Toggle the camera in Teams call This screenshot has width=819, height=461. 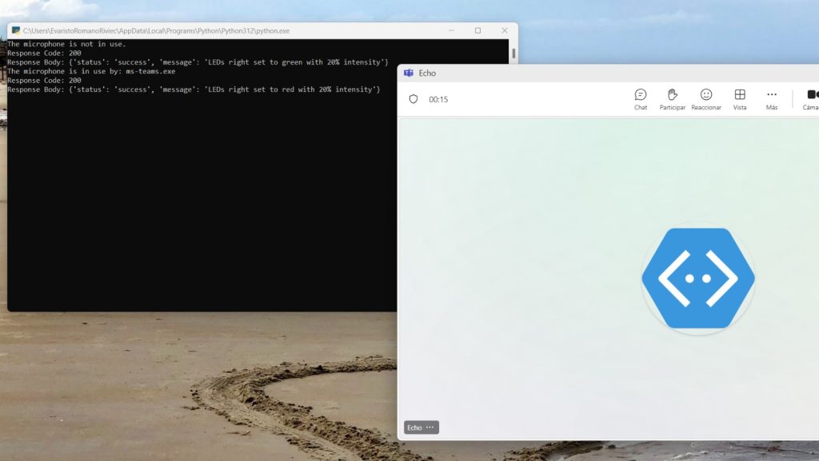[811, 99]
